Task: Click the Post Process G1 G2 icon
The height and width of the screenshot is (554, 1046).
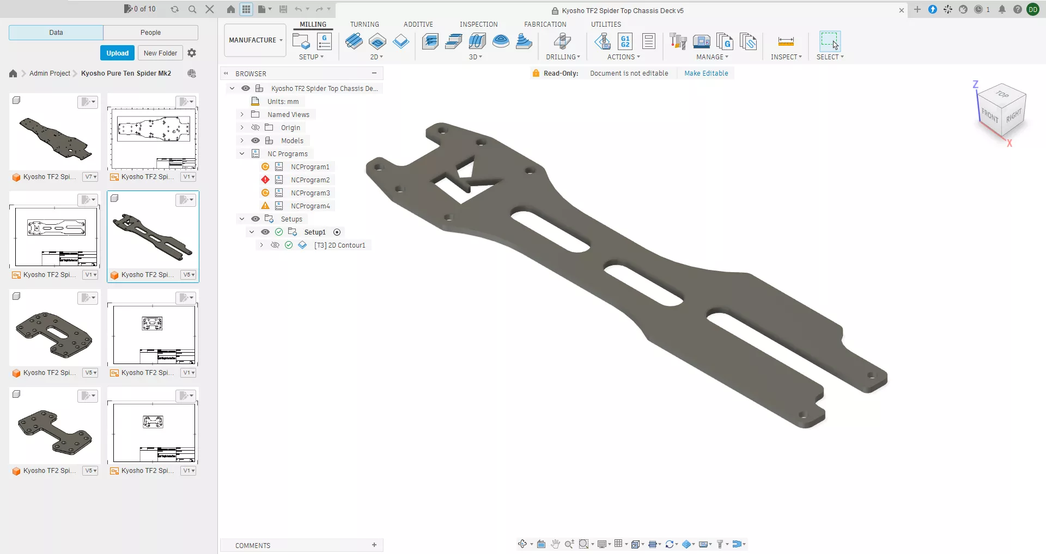Action: pos(625,41)
